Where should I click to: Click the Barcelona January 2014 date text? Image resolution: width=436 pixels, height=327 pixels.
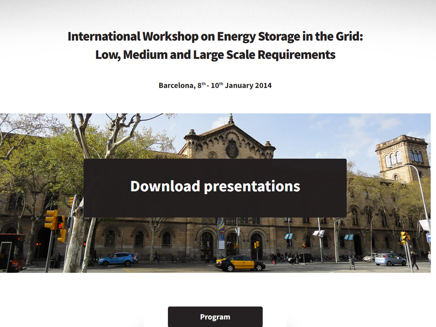click(215, 86)
